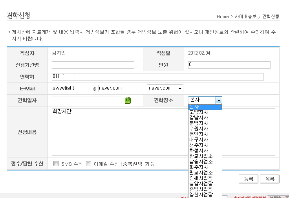Enable the SMS 수신 checkbox

click(x=56, y=163)
